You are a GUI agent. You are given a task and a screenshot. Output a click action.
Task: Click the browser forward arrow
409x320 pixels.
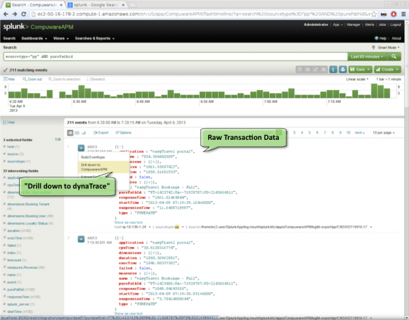tap(14, 14)
